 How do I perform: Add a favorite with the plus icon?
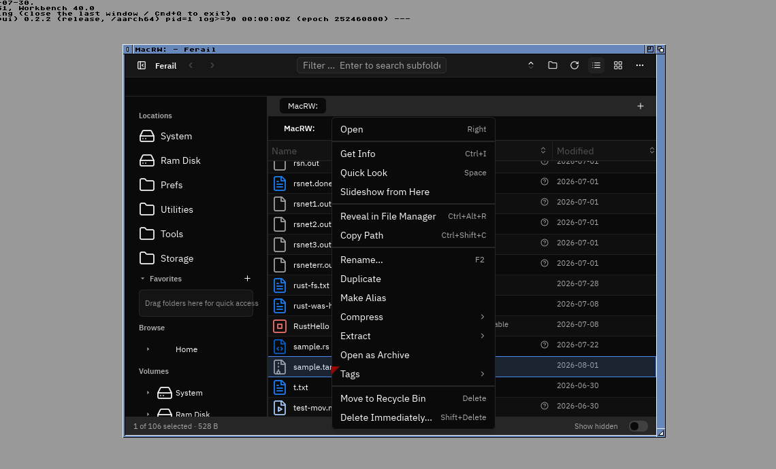tap(248, 279)
